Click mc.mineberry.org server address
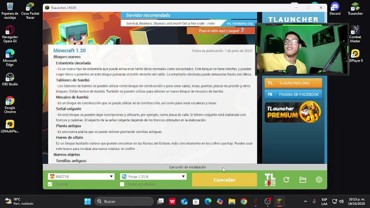The image size is (370, 208). tap(239, 23)
